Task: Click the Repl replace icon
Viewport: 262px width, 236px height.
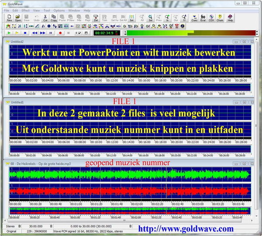Action: (88, 18)
